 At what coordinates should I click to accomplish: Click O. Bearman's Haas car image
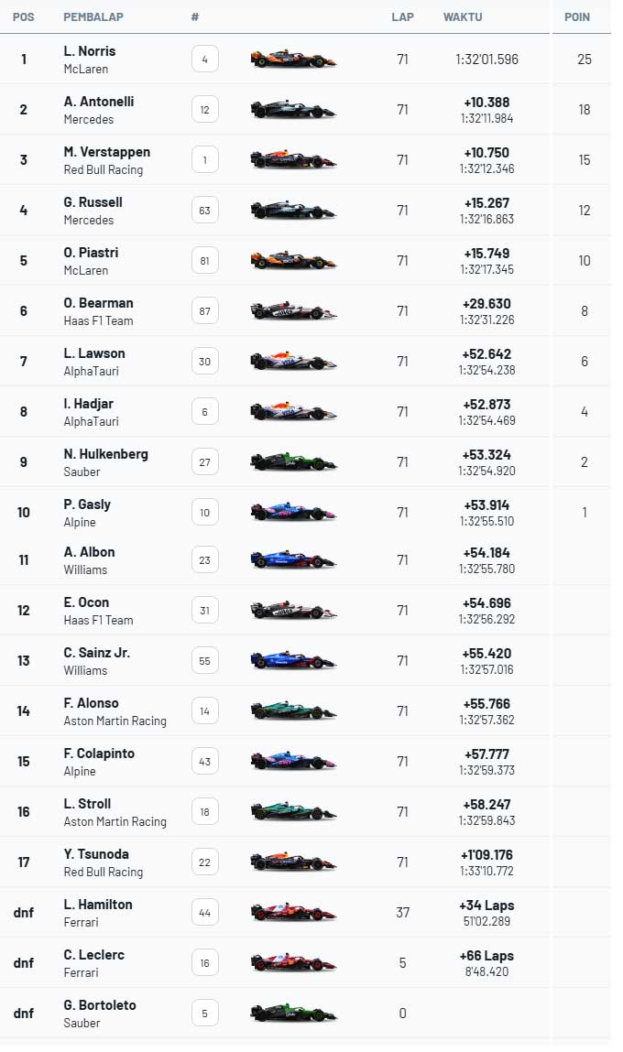(x=293, y=311)
